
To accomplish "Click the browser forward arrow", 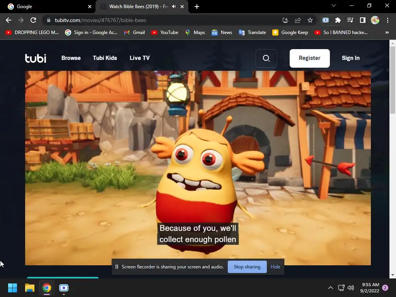I will pyautogui.click(x=21, y=20).
